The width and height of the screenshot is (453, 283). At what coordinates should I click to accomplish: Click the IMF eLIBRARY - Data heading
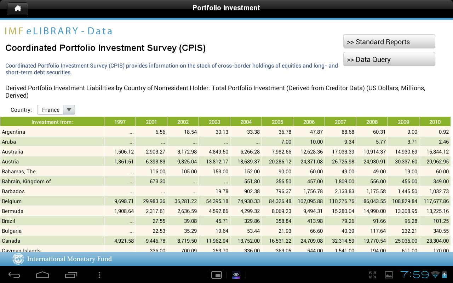point(59,31)
